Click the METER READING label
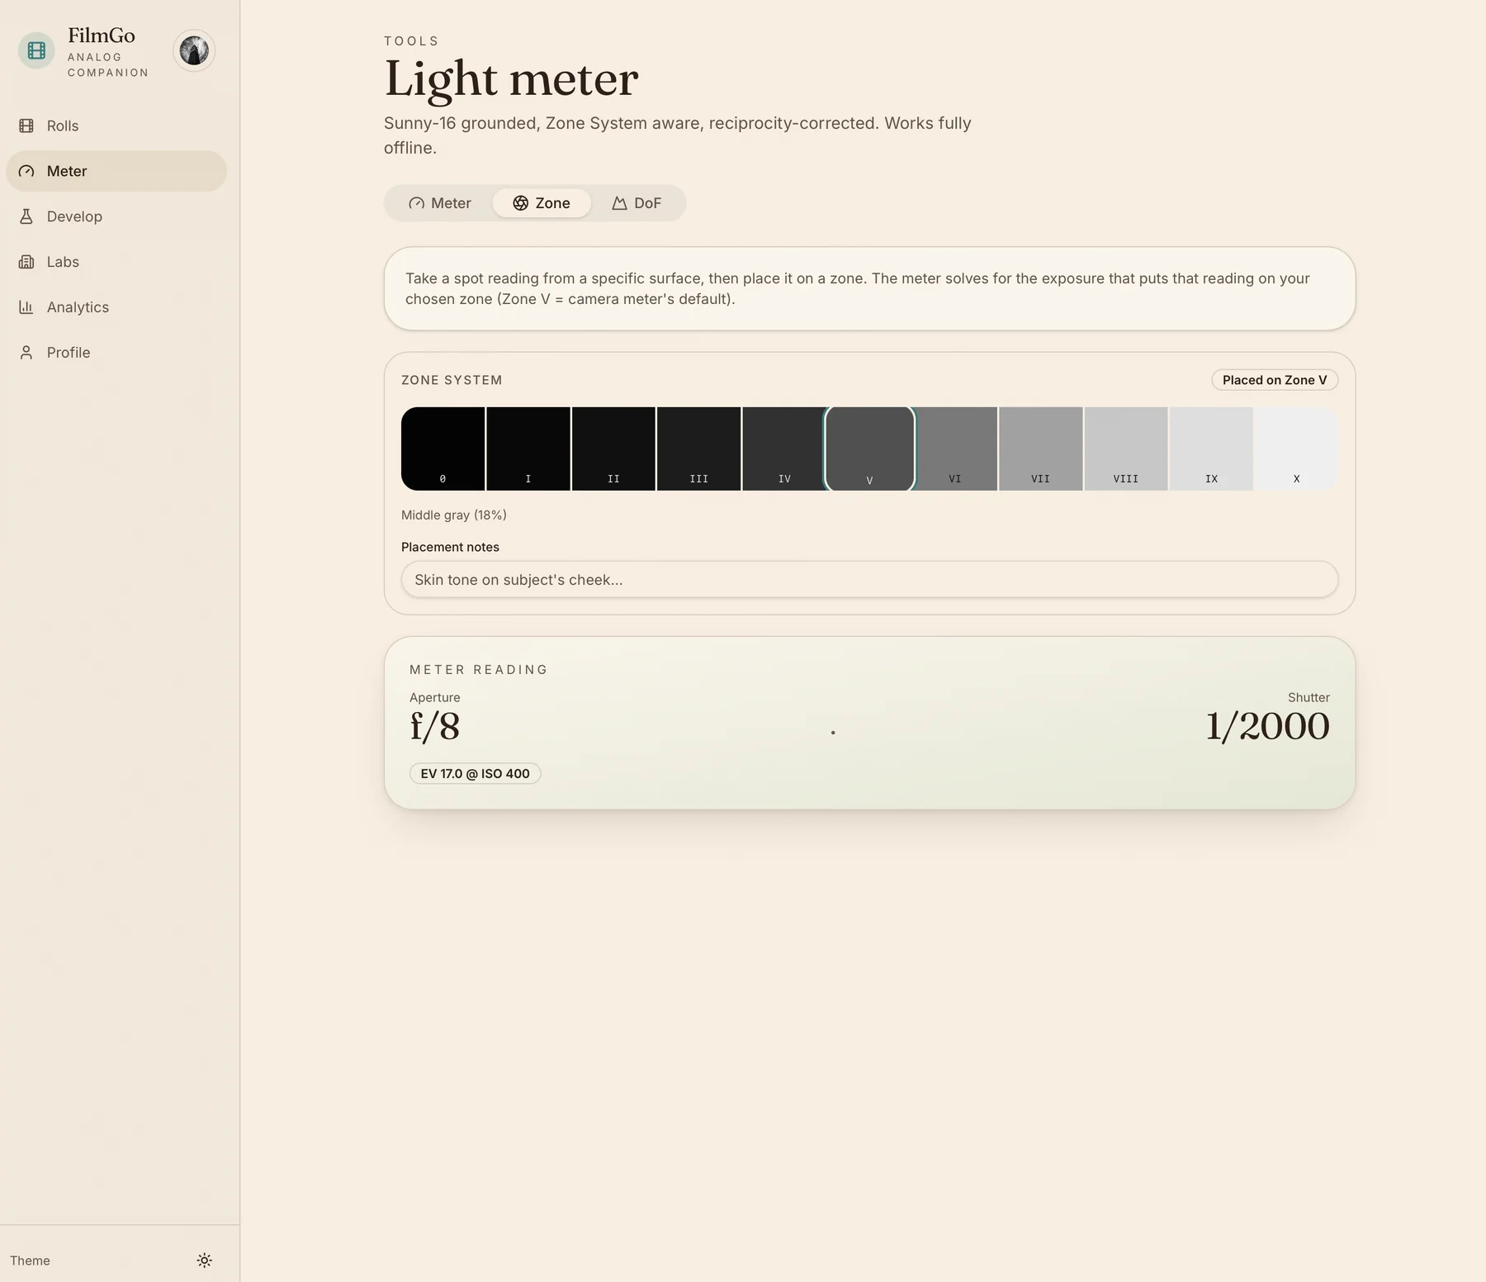Image resolution: width=1486 pixels, height=1282 pixels. tap(479, 670)
